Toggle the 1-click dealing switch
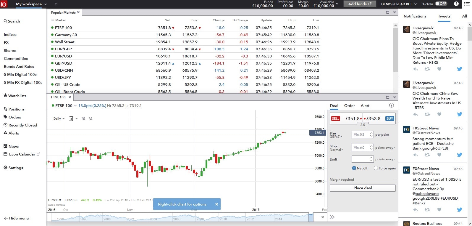 441,4
